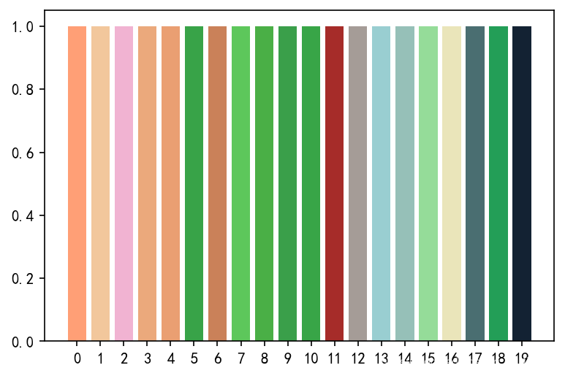
Task: Click the orange bar labeled 4
Action: (x=171, y=183)
